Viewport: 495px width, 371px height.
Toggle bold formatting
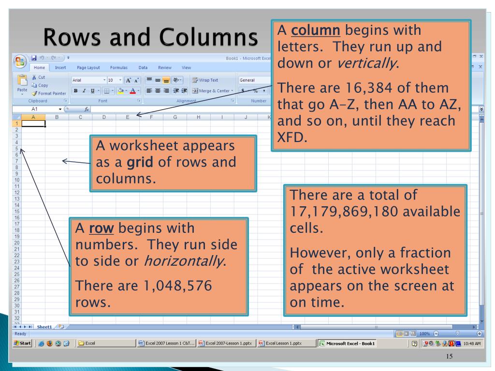(x=76, y=91)
